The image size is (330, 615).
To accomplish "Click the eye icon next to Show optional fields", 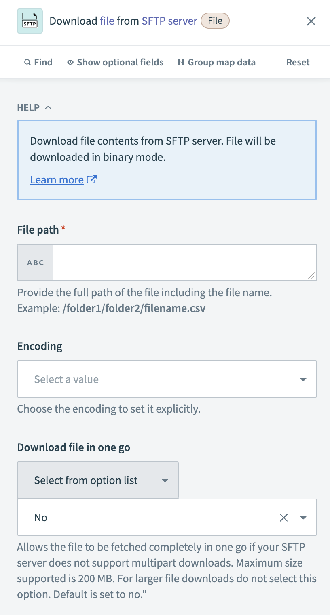I will click(x=70, y=62).
